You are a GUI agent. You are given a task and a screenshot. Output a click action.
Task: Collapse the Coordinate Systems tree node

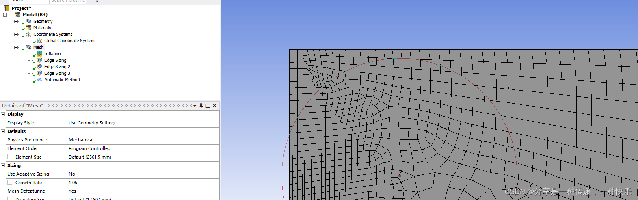coord(16,34)
